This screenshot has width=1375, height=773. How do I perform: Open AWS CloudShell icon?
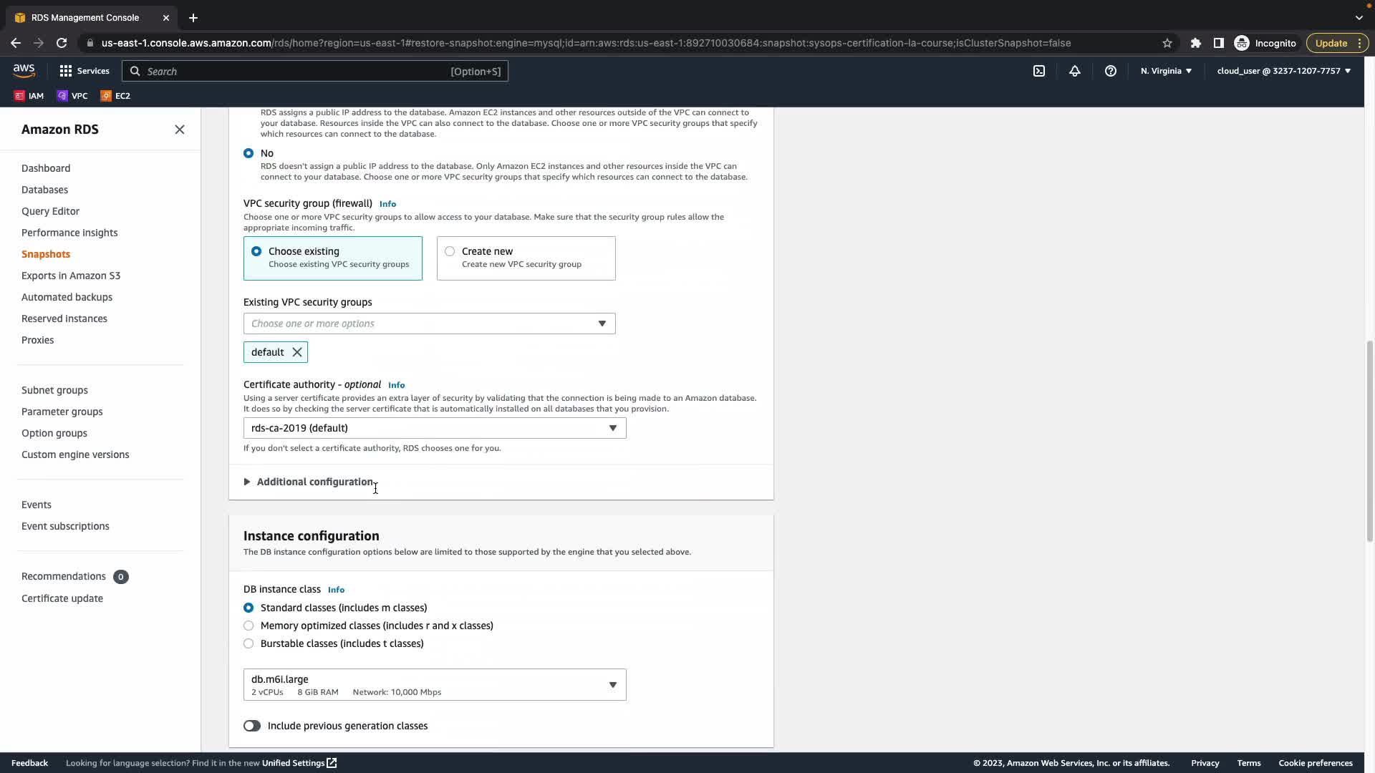tap(1039, 71)
